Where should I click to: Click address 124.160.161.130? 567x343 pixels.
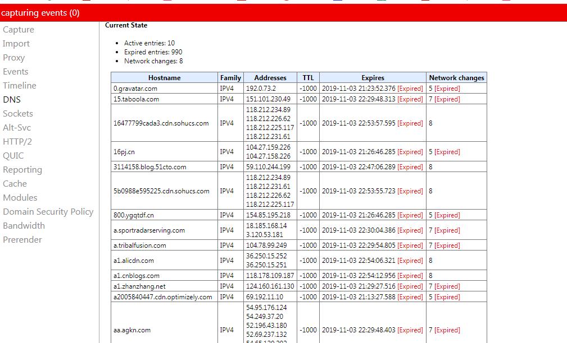(270, 286)
